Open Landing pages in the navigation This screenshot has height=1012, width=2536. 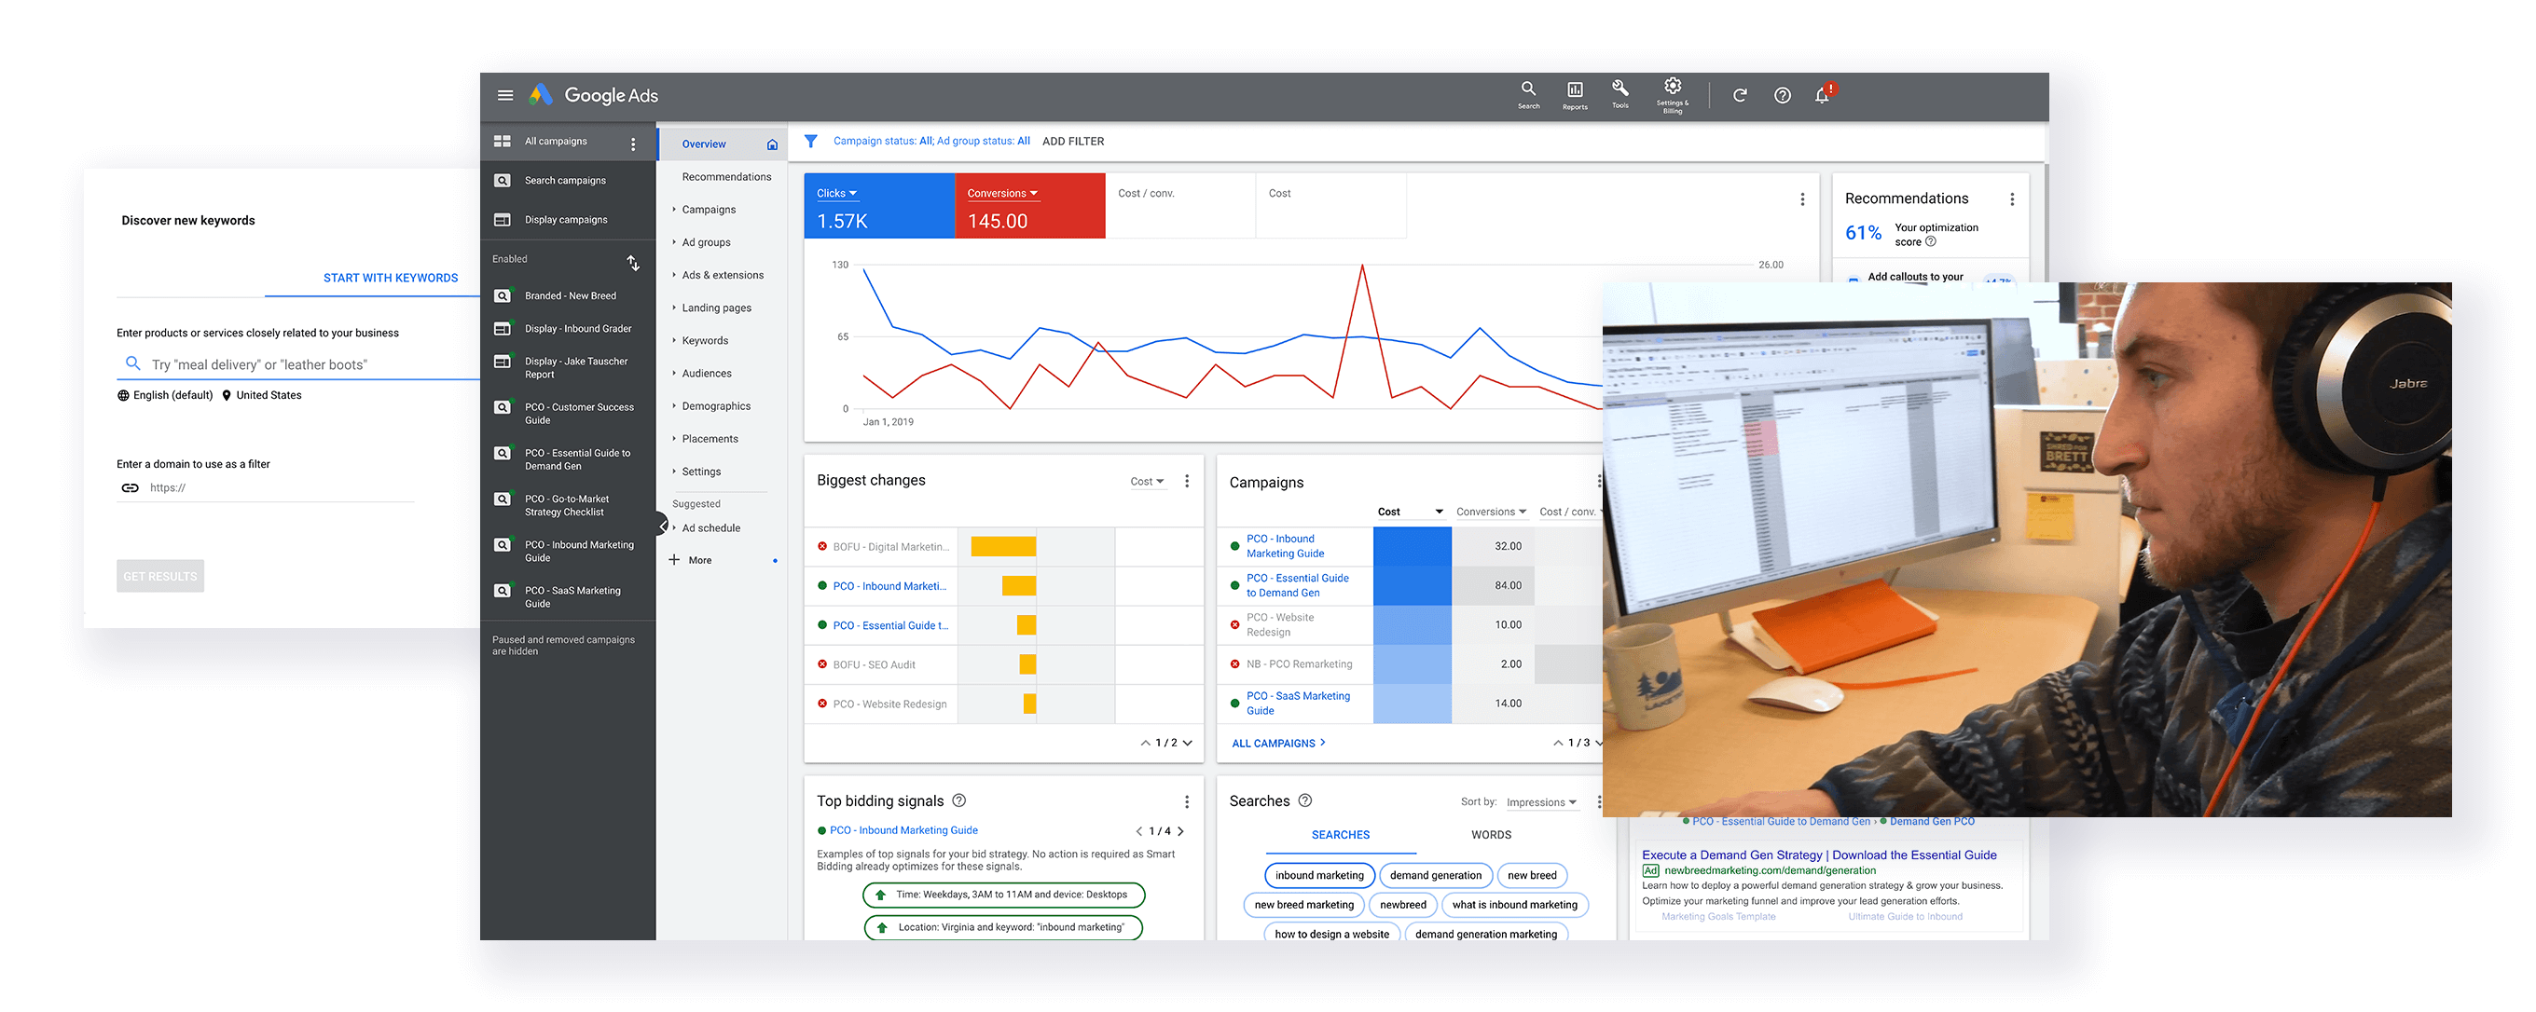[x=716, y=308]
